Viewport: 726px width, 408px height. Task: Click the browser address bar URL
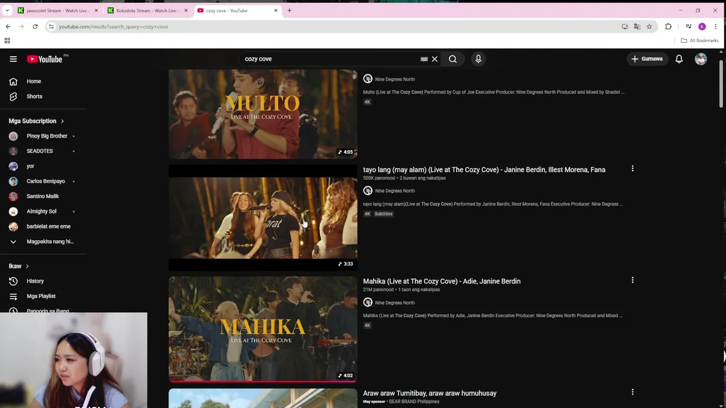113,27
